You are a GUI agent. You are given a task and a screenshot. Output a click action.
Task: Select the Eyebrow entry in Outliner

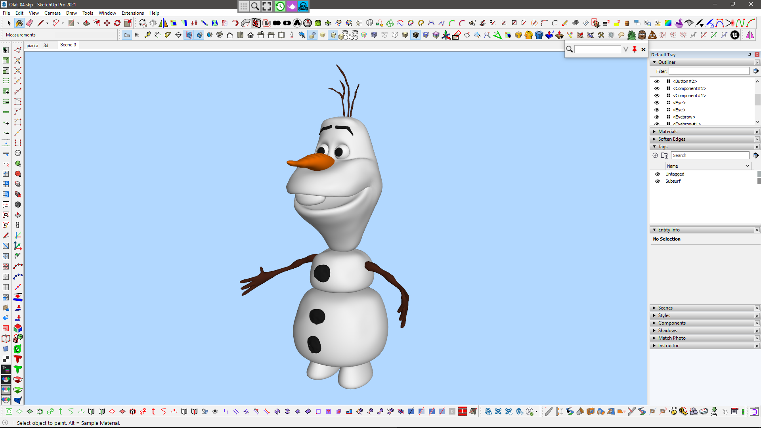(x=684, y=117)
